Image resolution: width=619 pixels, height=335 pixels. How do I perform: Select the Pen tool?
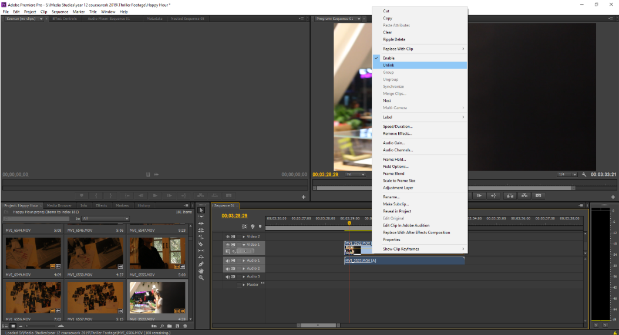tap(201, 264)
